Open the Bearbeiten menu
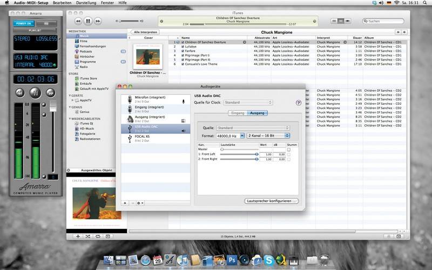 (x=62, y=3)
